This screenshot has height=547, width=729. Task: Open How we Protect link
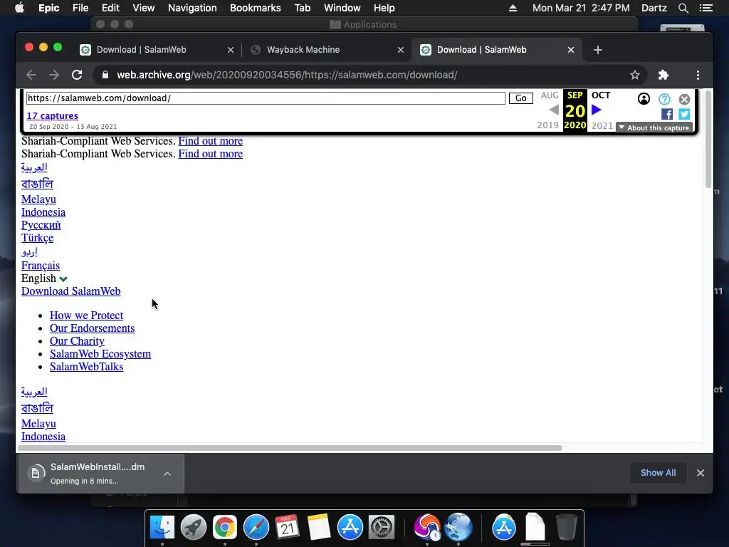86,316
